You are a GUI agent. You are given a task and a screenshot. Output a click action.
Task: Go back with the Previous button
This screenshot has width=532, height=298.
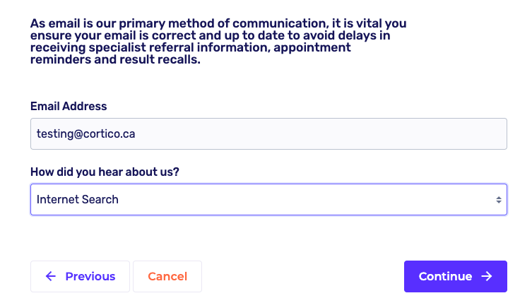click(80, 277)
